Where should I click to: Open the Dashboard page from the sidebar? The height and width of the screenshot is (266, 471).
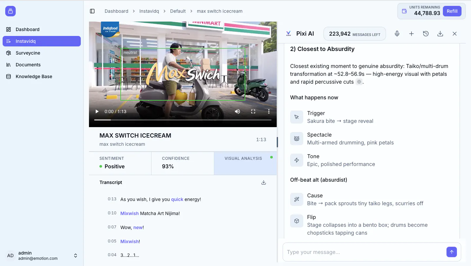click(x=42, y=29)
